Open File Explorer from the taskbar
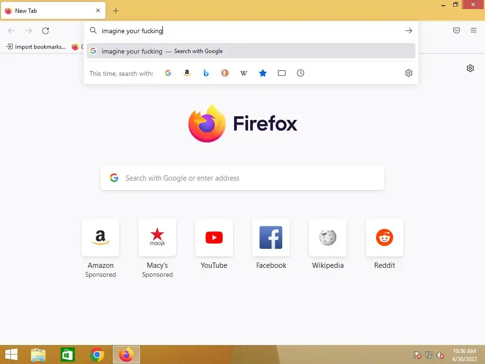This screenshot has height=364, width=485. [x=38, y=355]
